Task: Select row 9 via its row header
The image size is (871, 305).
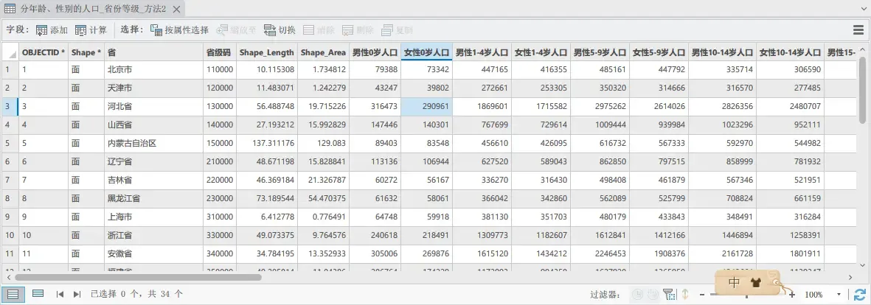Action: (10, 217)
